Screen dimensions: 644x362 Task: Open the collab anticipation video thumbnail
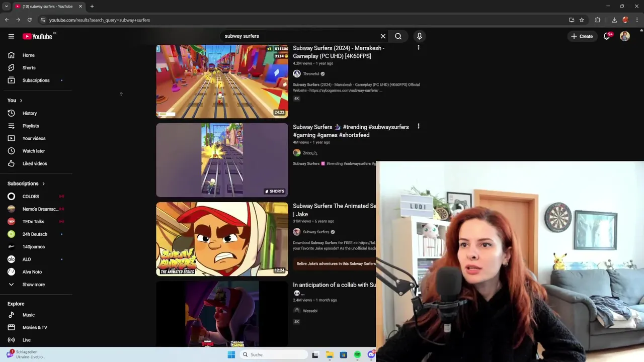click(x=222, y=314)
